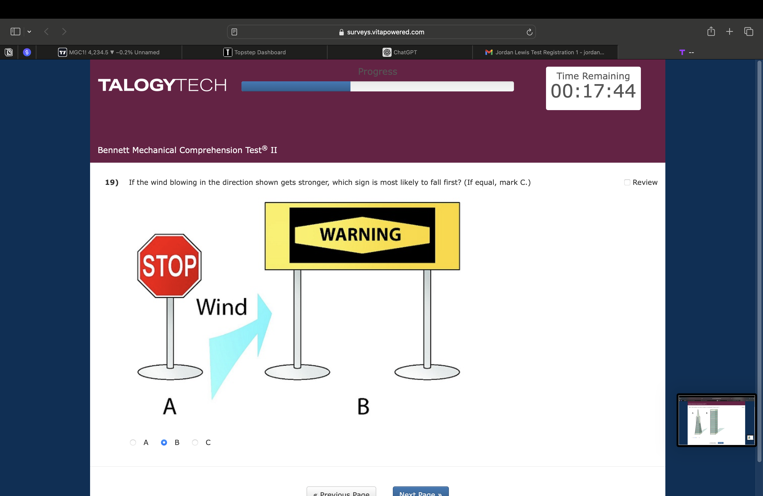Switch to the ChatGPT tab
Image resolution: width=763 pixels, height=496 pixels.
point(400,52)
